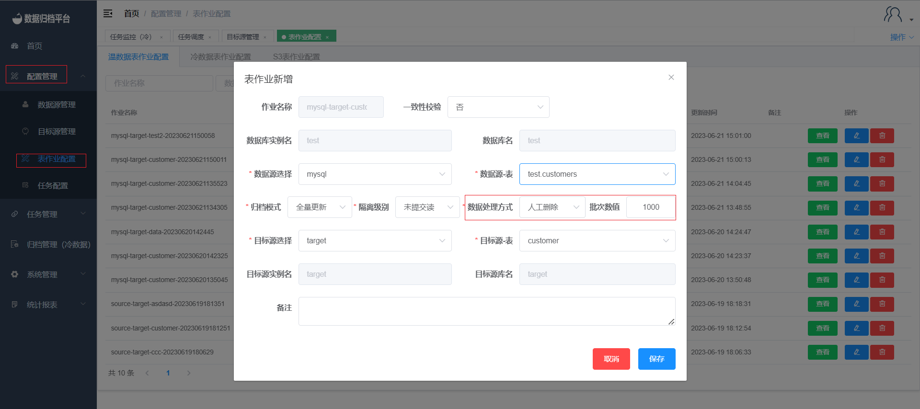Toggle the sidebar collapse hamburger icon
Image resolution: width=920 pixels, height=409 pixels.
click(x=108, y=13)
